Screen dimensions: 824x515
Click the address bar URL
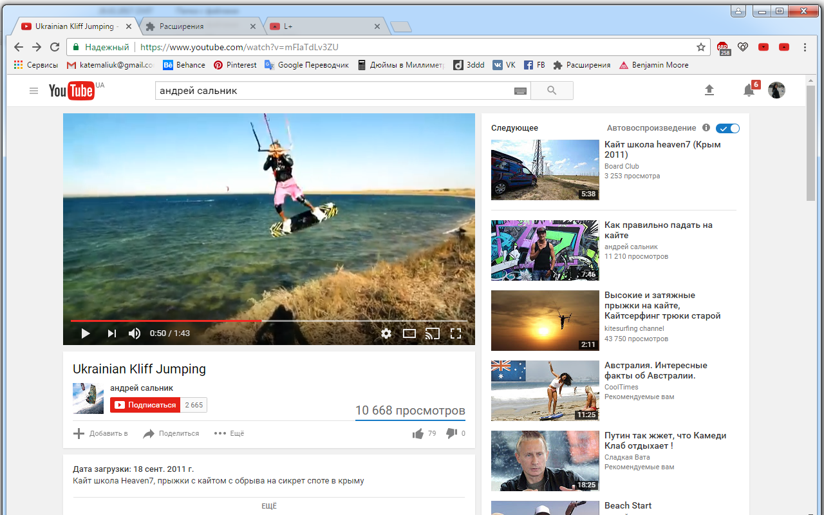click(239, 47)
